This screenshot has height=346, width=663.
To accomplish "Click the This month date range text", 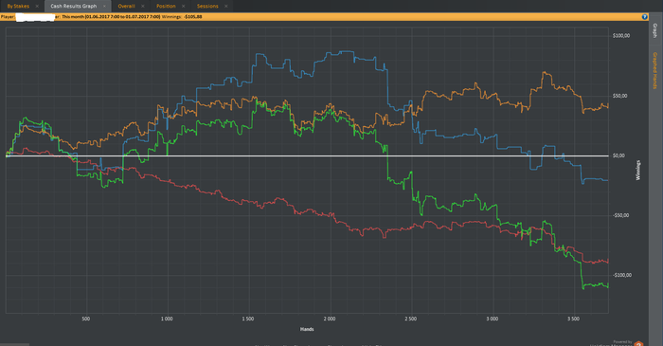I will click(x=111, y=17).
